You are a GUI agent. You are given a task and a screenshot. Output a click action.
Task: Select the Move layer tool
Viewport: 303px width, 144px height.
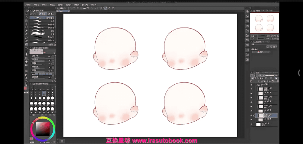26,24
